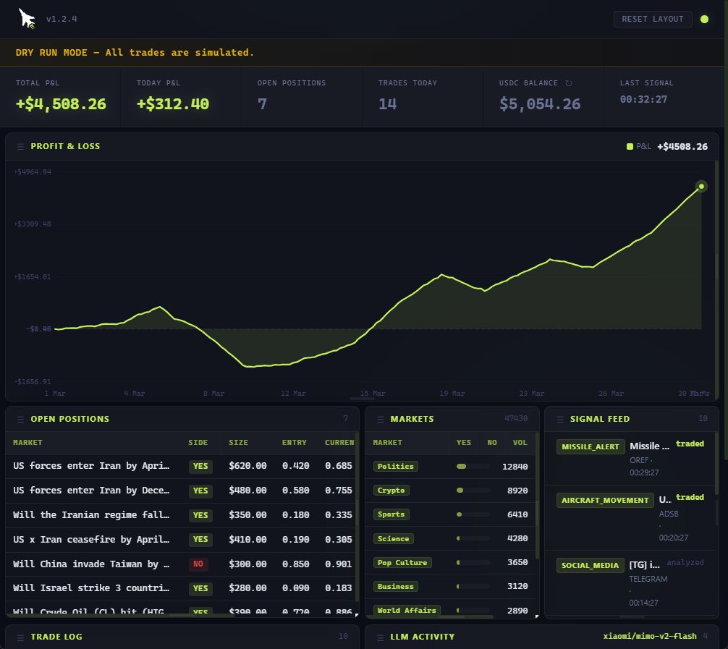Refresh the USDC balance
Screen dimensions: 728x649
(569, 83)
